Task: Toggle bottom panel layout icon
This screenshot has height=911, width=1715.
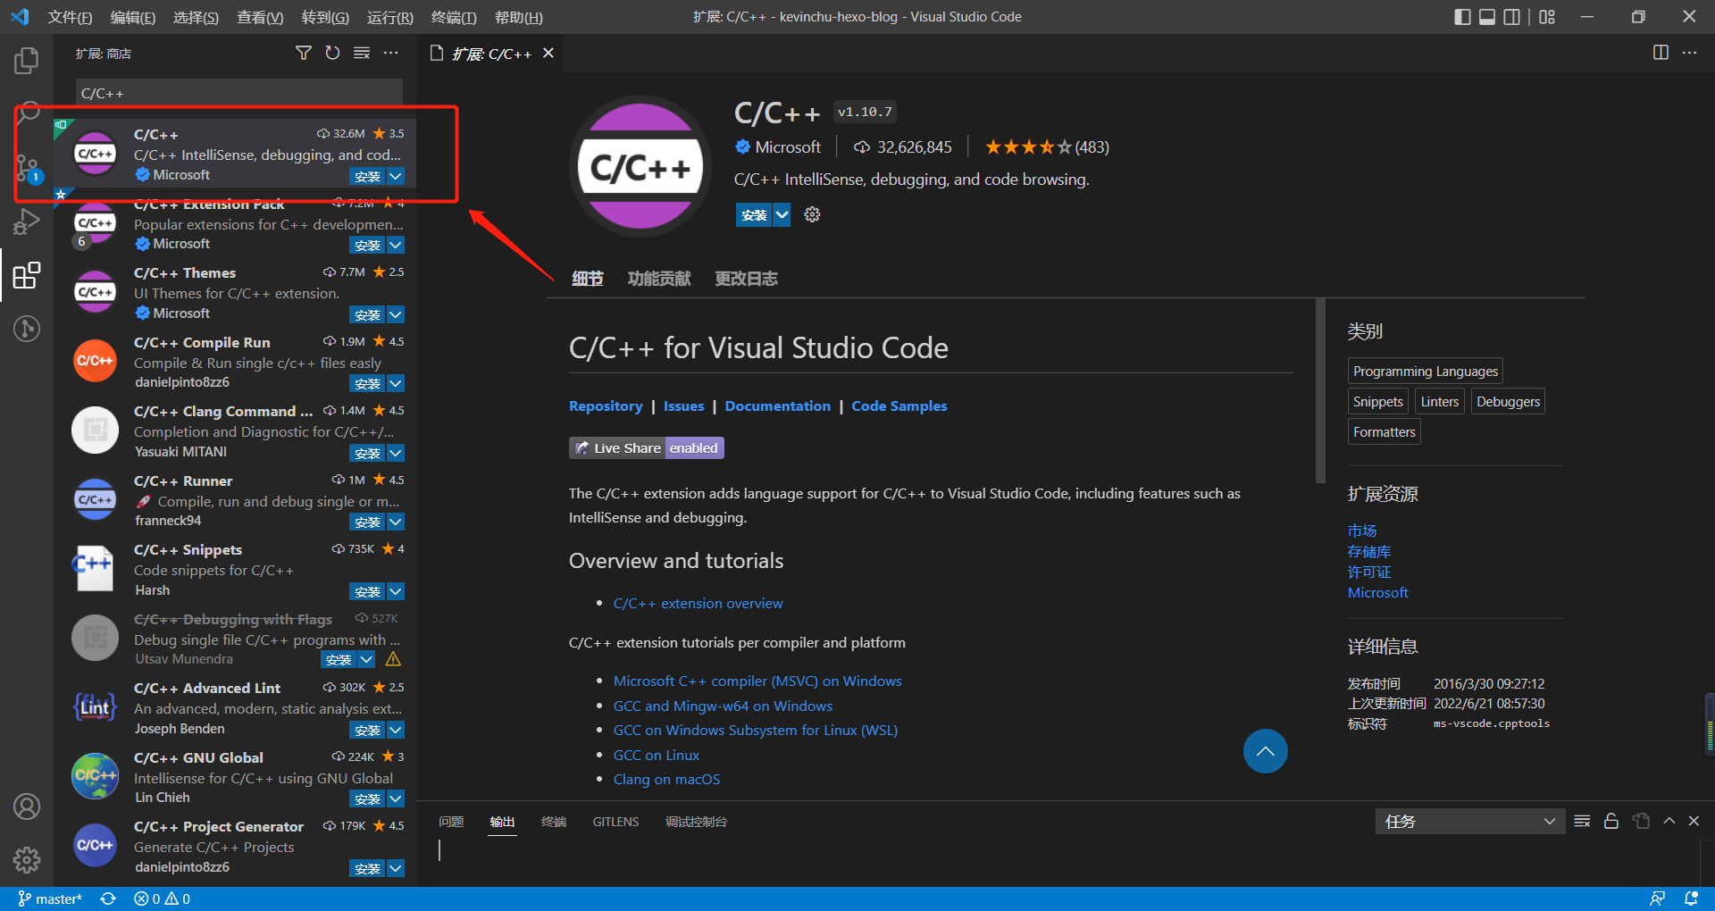Action: click(x=1487, y=17)
